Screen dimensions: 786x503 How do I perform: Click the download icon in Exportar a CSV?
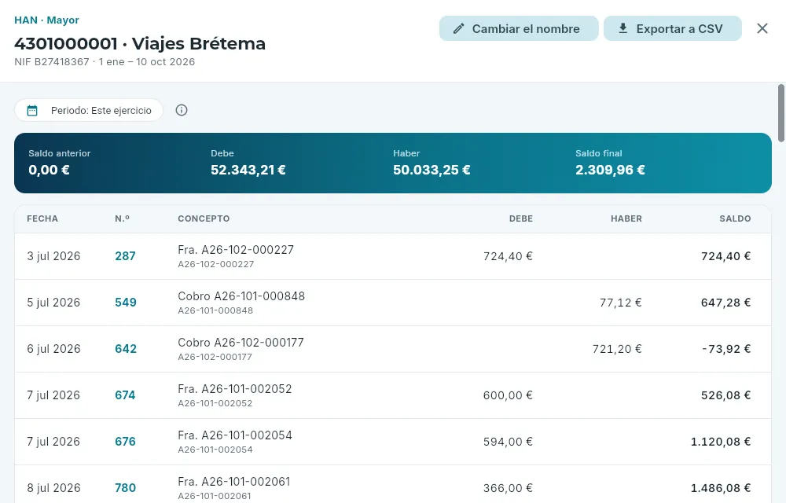tap(623, 28)
